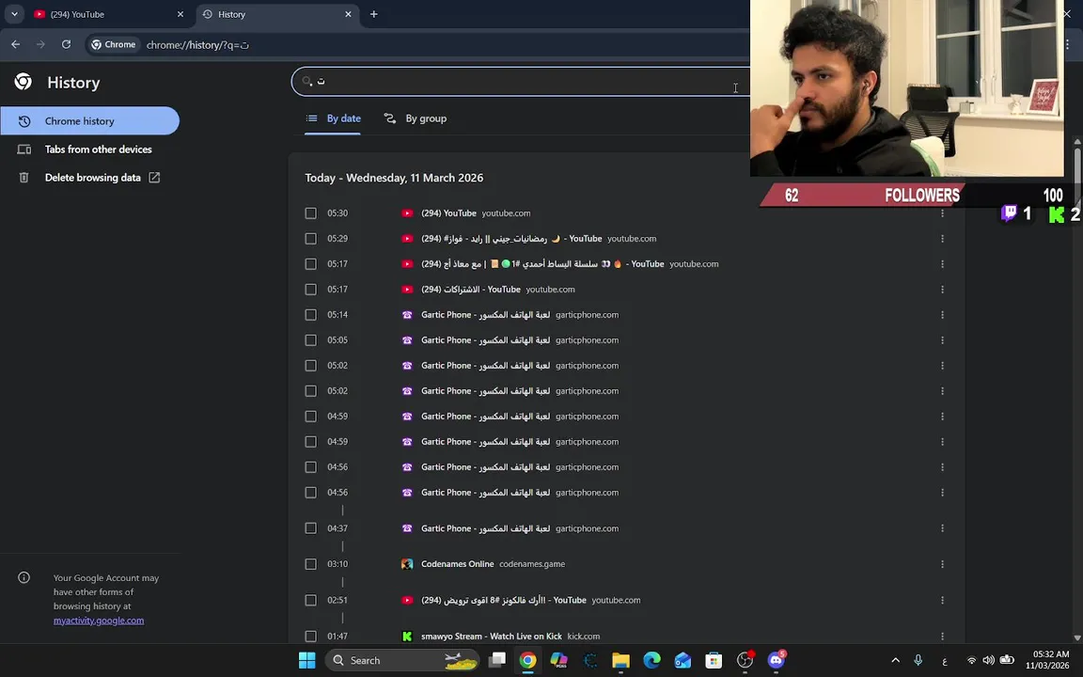Open the Codenames Online history link
The width and height of the screenshot is (1083, 677).
[x=457, y=564]
